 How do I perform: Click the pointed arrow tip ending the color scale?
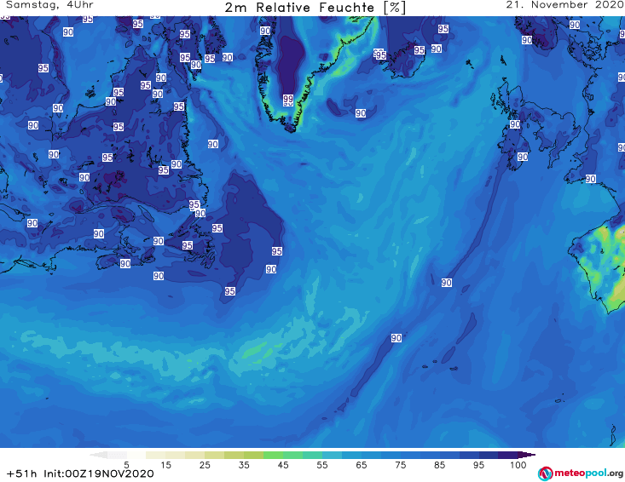(527, 455)
